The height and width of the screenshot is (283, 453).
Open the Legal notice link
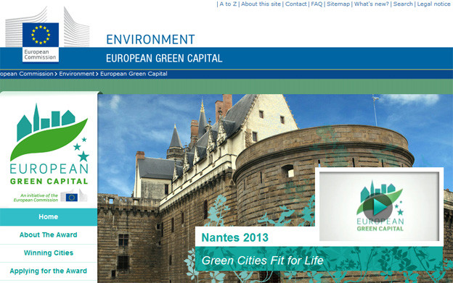click(433, 4)
